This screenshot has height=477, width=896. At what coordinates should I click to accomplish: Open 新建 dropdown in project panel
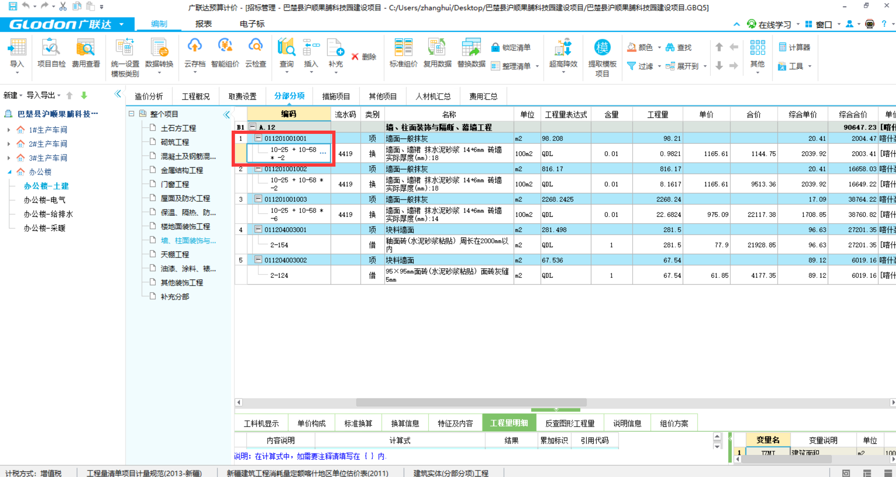pyautogui.click(x=13, y=95)
